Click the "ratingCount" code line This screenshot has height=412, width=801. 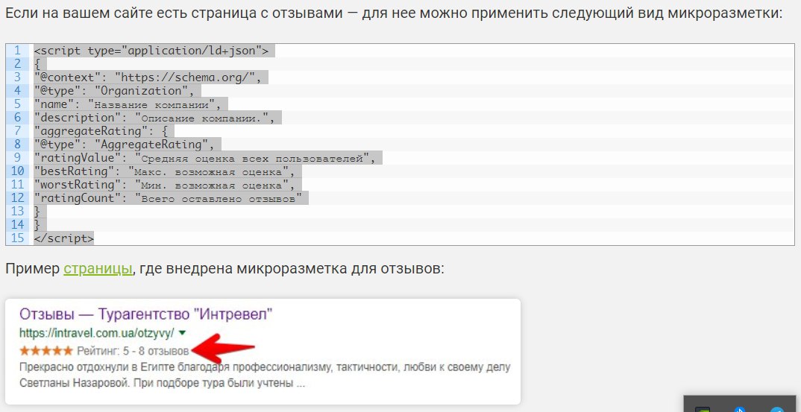168,198
